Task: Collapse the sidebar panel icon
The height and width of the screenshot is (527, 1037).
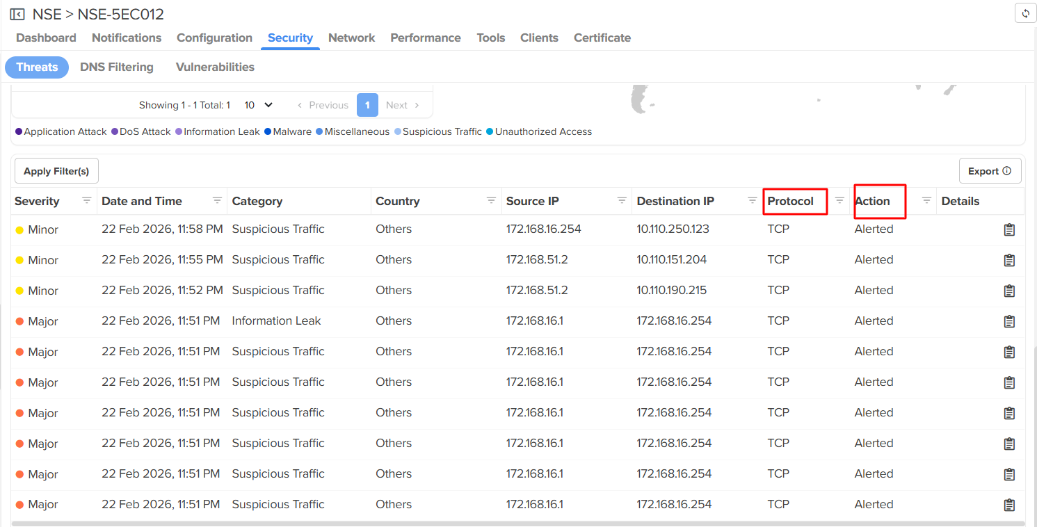Action: 17,15
